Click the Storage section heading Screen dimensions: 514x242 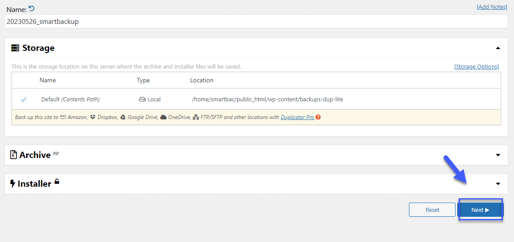click(39, 48)
